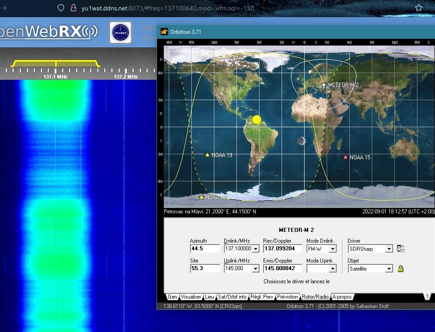
Task: Bookmark page using the star icon
Action: coord(419,8)
